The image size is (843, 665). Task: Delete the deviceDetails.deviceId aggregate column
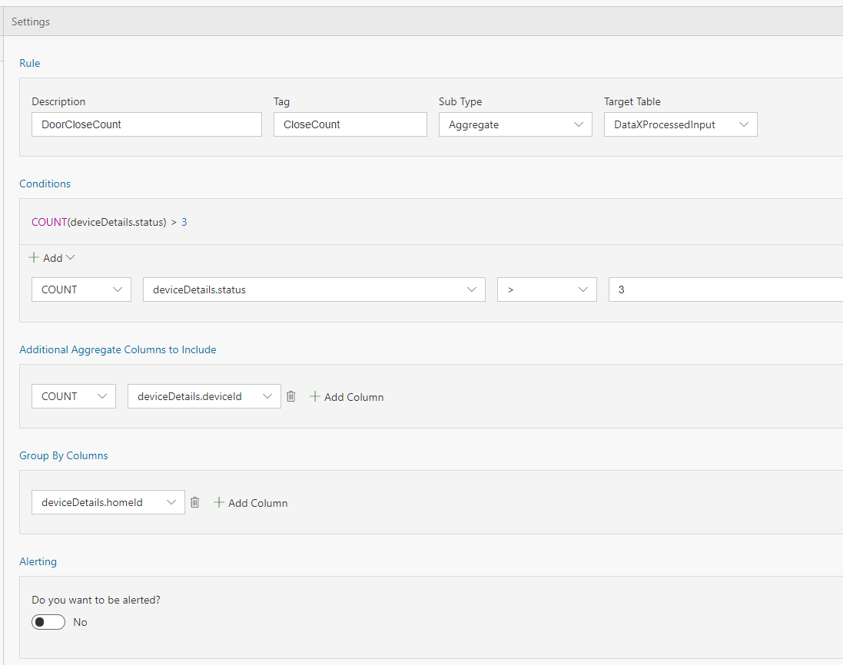[x=290, y=396]
